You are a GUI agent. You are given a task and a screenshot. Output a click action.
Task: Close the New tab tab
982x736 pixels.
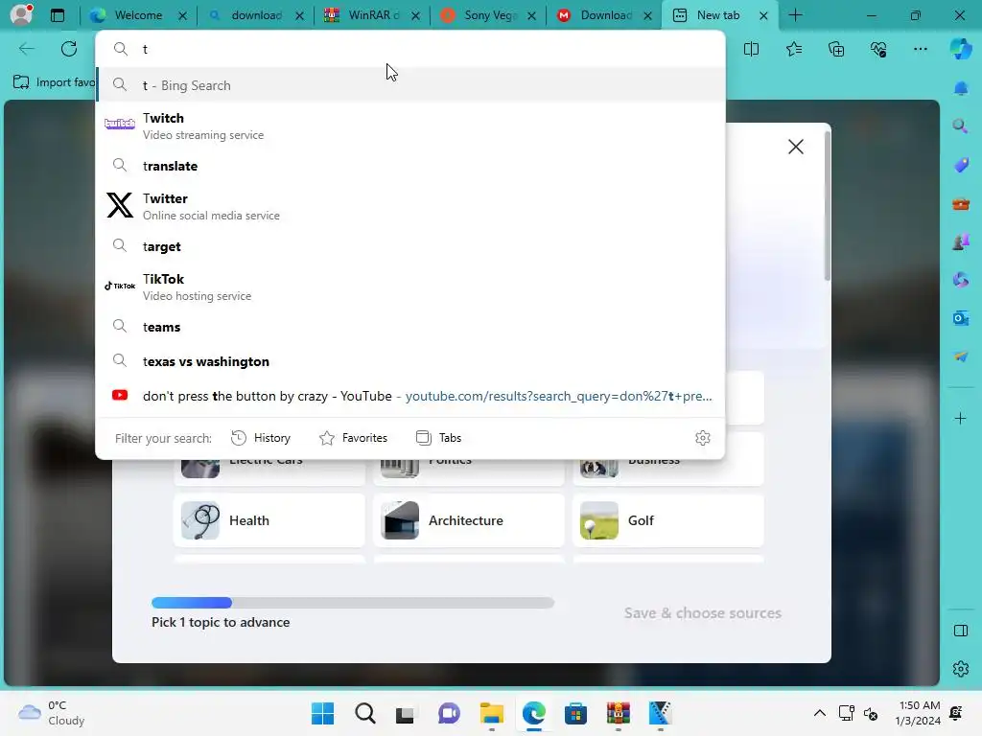click(x=763, y=15)
